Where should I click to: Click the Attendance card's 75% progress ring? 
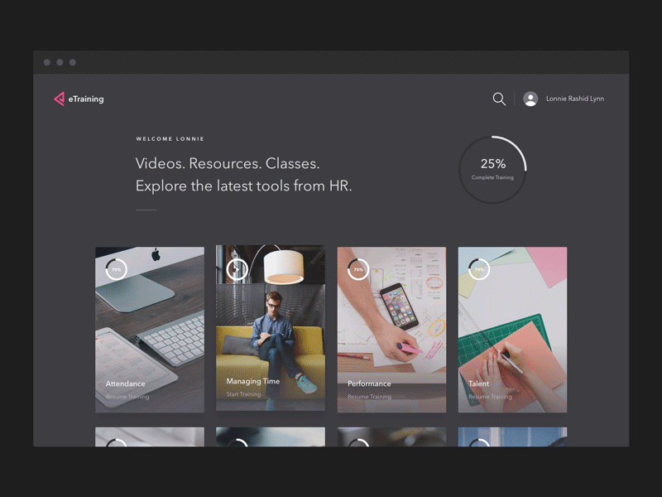click(116, 269)
